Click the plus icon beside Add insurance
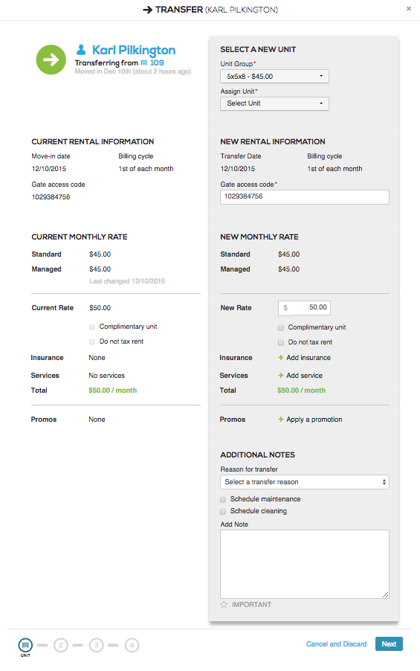The image size is (420, 671). 281,357
